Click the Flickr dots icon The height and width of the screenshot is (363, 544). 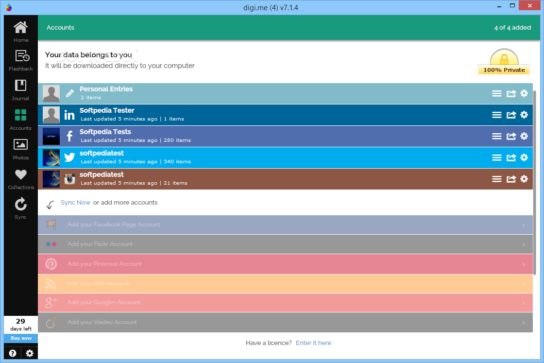(51, 244)
